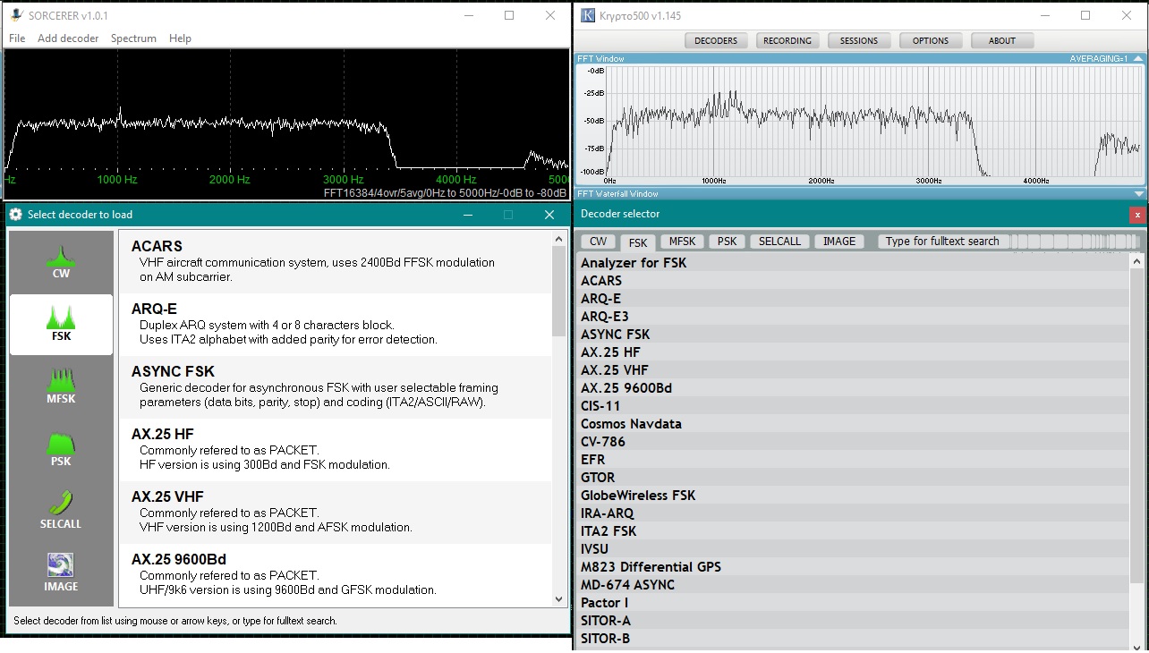Select the SELCALL phone icon

click(x=61, y=504)
